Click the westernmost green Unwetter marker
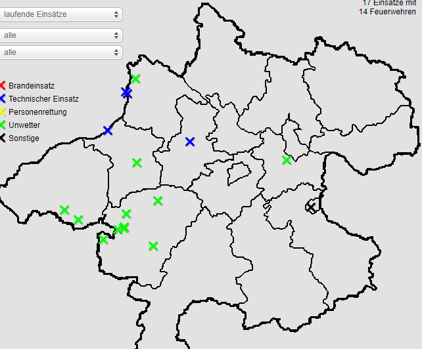 64,210
